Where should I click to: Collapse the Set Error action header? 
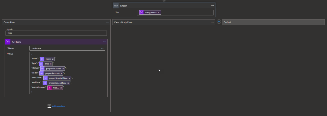click(56, 42)
